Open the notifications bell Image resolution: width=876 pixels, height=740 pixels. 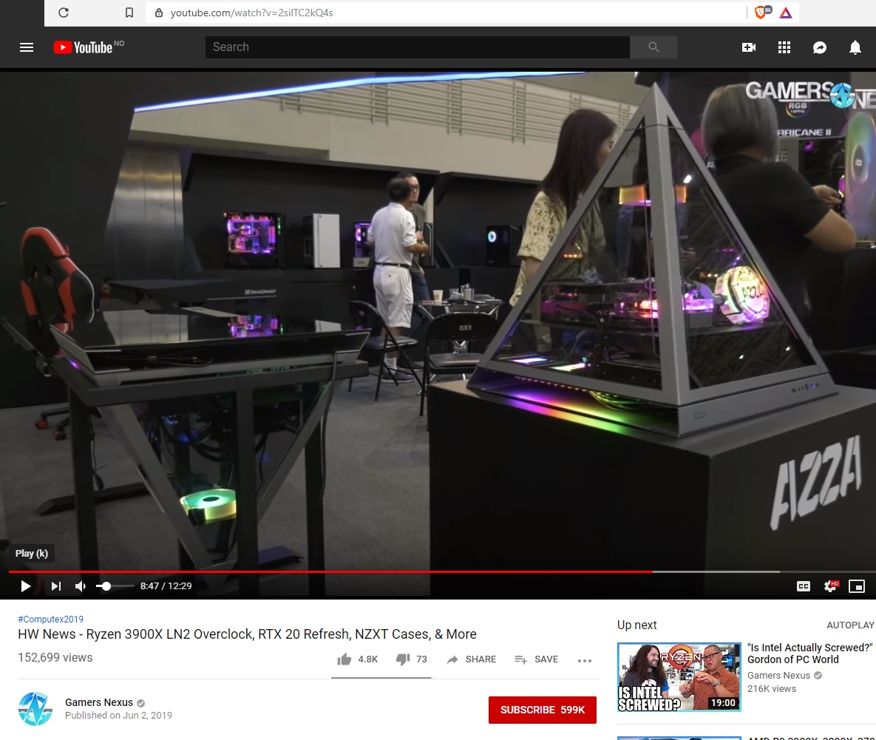point(855,47)
